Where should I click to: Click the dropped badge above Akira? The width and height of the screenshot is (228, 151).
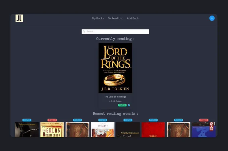tap(204, 120)
